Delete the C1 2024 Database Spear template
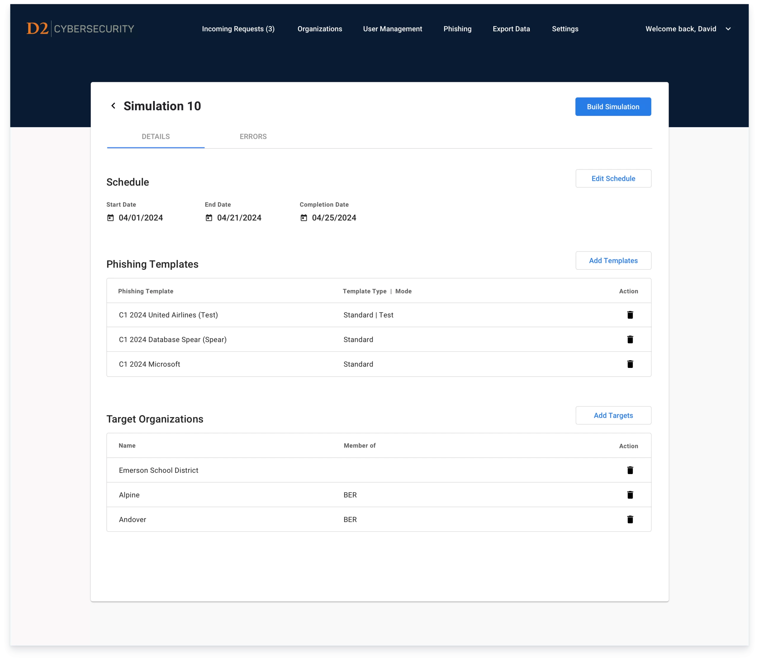Image resolution: width=759 pixels, height=662 pixels. [630, 339]
